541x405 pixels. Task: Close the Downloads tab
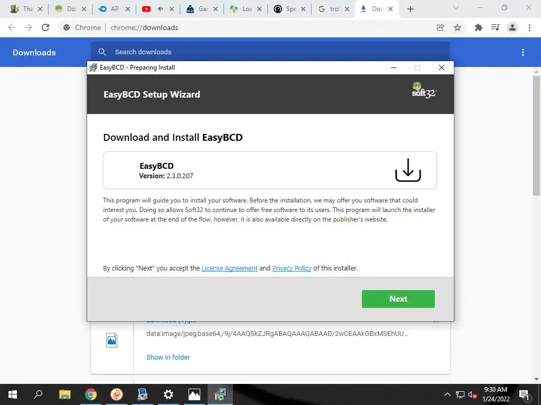tap(390, 9)
